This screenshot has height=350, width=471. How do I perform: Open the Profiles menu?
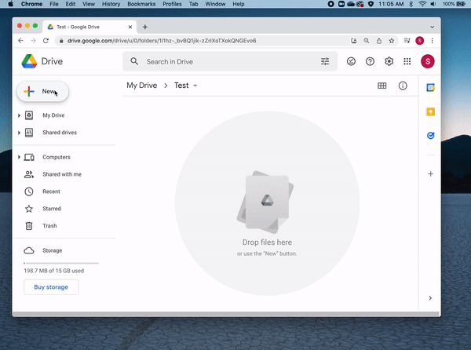click(x=172, y=4)
